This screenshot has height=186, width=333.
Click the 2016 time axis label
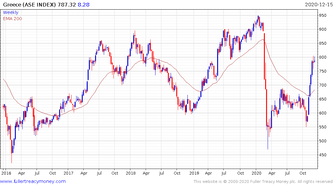click(6, 173)
